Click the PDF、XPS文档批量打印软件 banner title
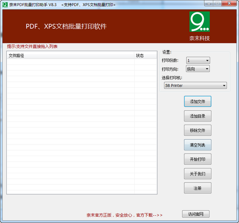This screenshot has width=239, height=223. click(66, 26)
